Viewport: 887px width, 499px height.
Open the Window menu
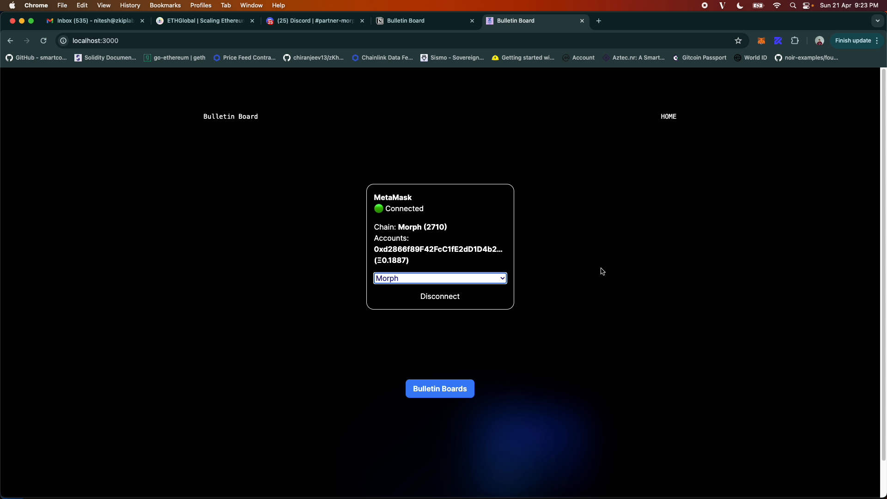(x=251, y=6)
